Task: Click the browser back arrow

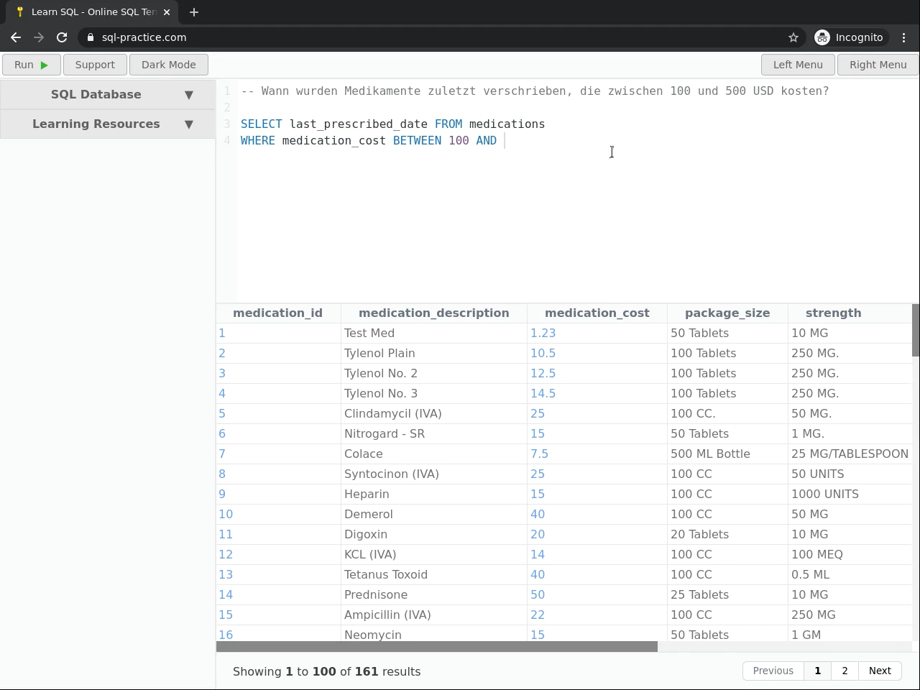Action: click(16, 37)
